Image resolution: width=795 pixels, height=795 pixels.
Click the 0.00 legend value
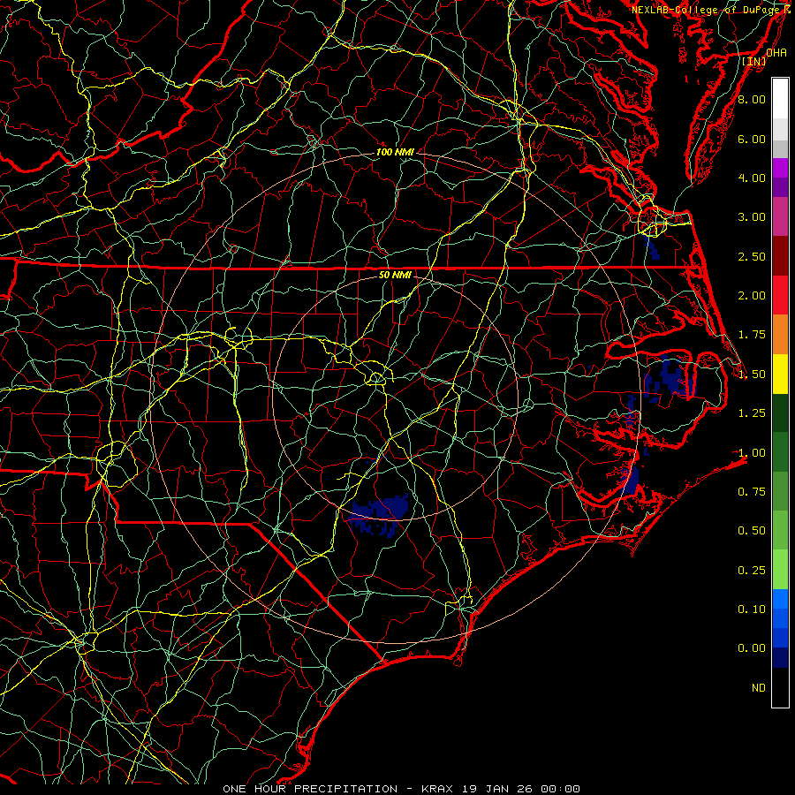[x=752, y=648]
